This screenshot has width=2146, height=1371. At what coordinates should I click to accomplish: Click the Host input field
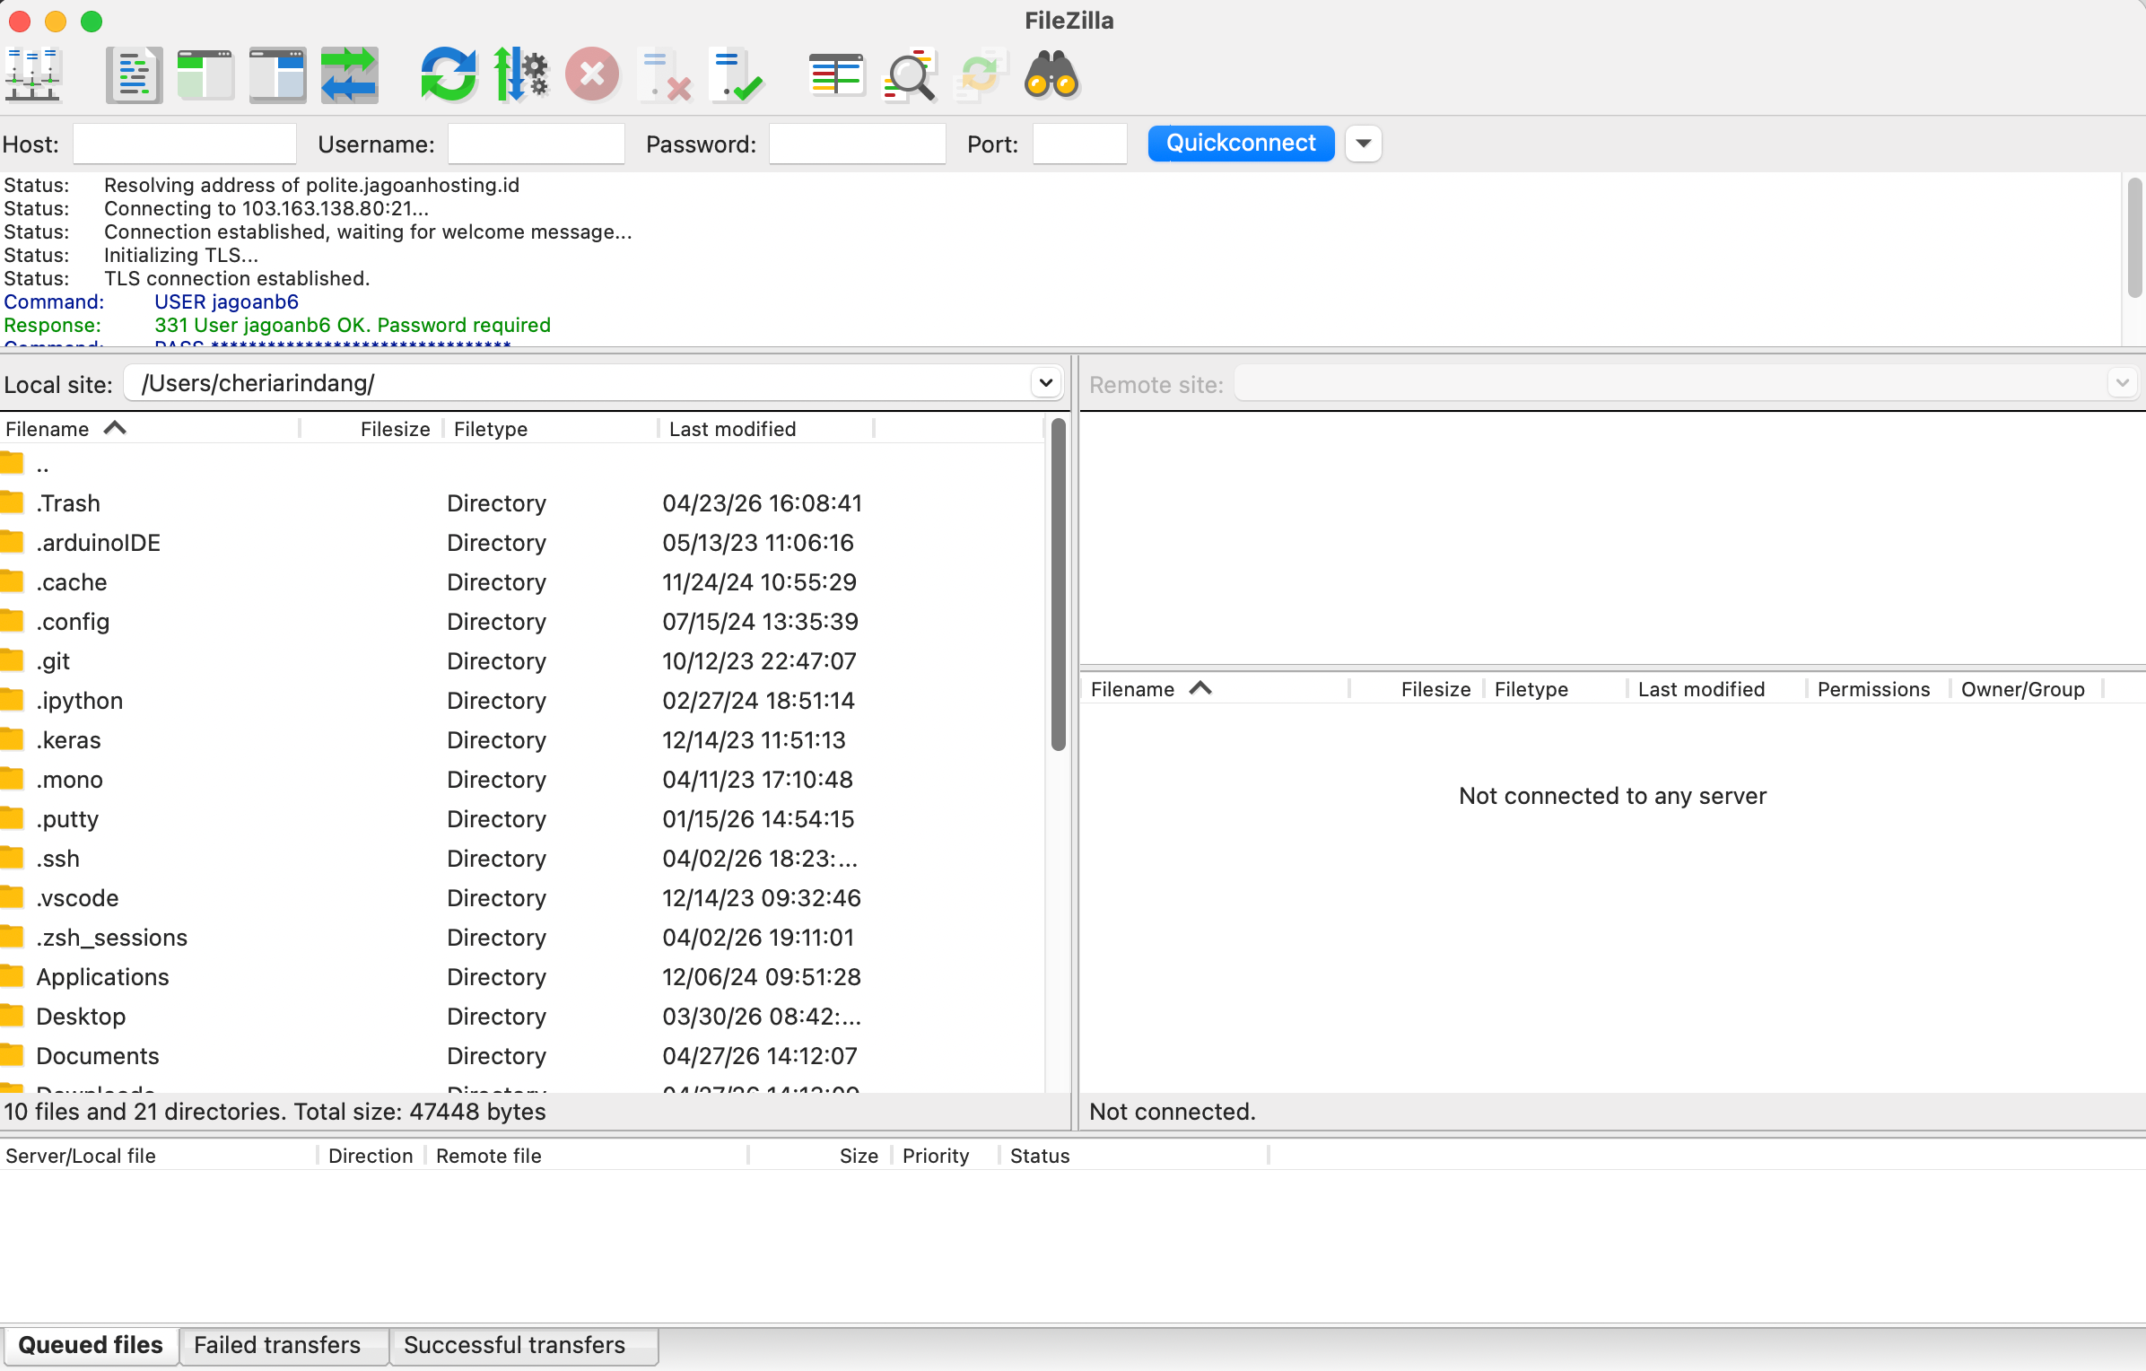pyautogui.click(x=184, y=144)
